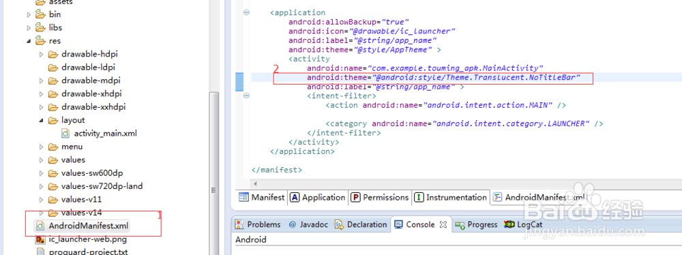Click the editor horizontal scrollbar left arrow

pyautogui.click(x=255, y=184)
